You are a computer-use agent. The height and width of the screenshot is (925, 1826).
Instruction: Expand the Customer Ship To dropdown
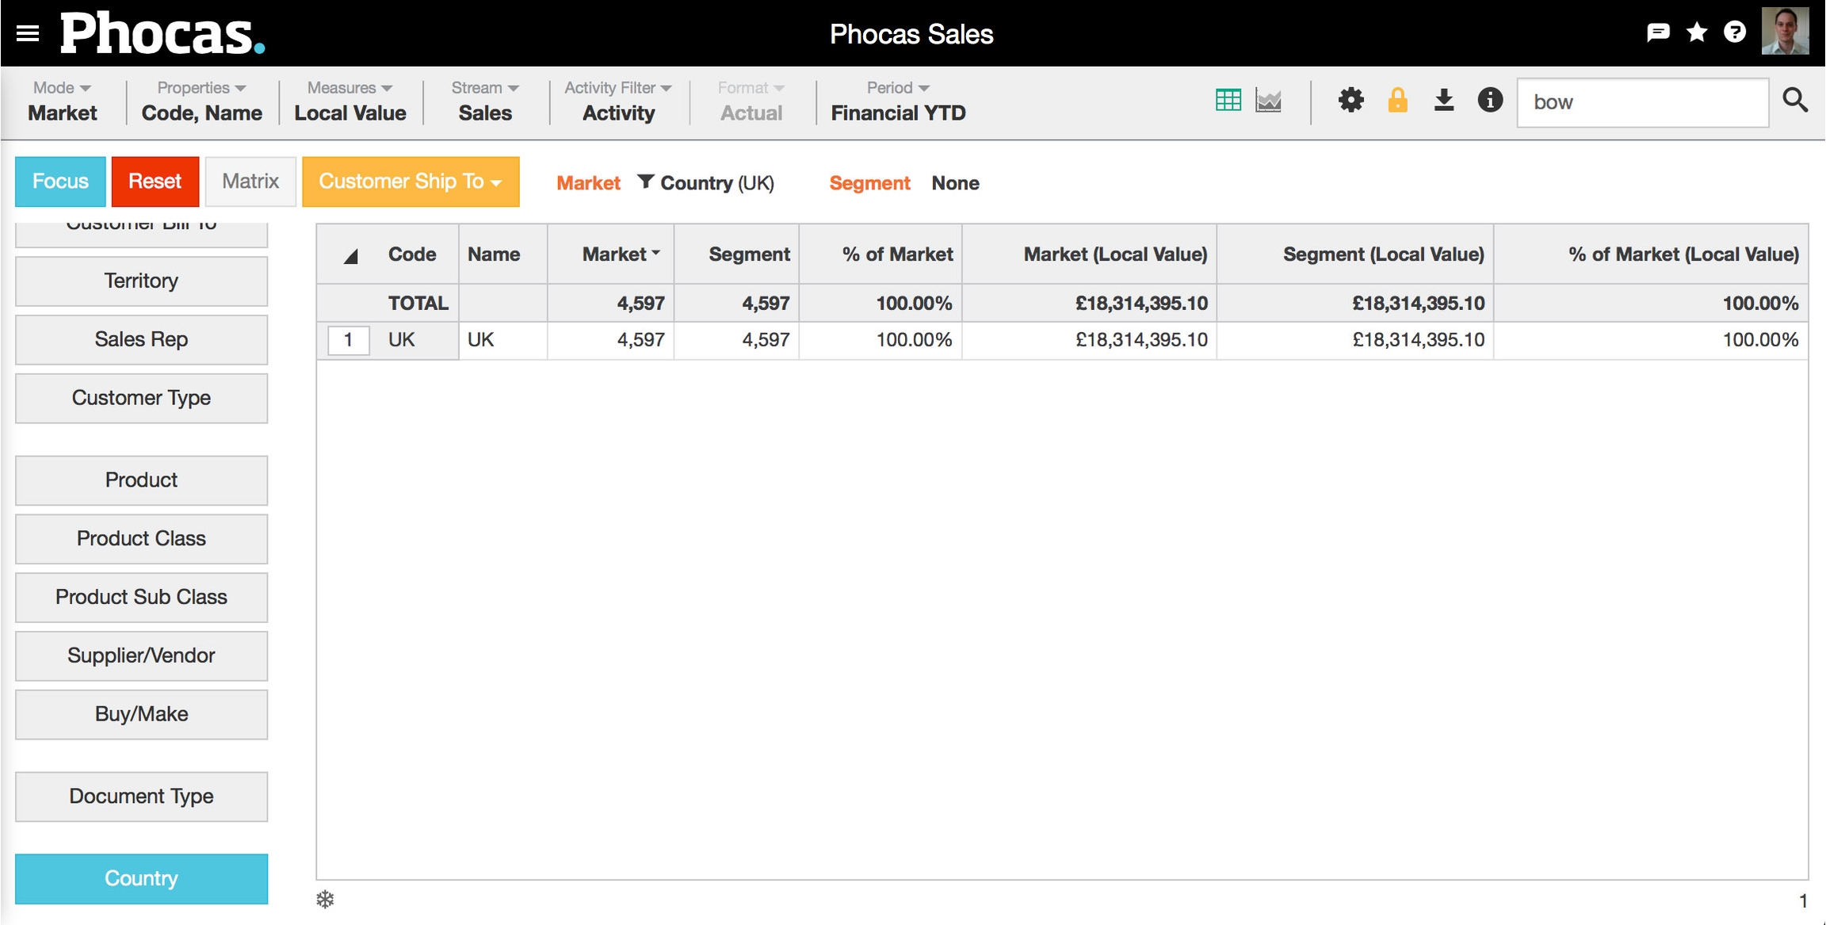(x=411, y=182)
